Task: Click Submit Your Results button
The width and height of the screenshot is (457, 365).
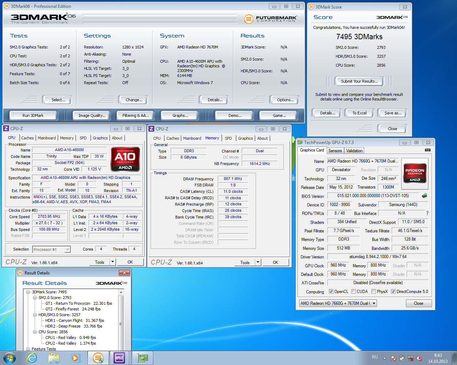Action: [359, 81]
